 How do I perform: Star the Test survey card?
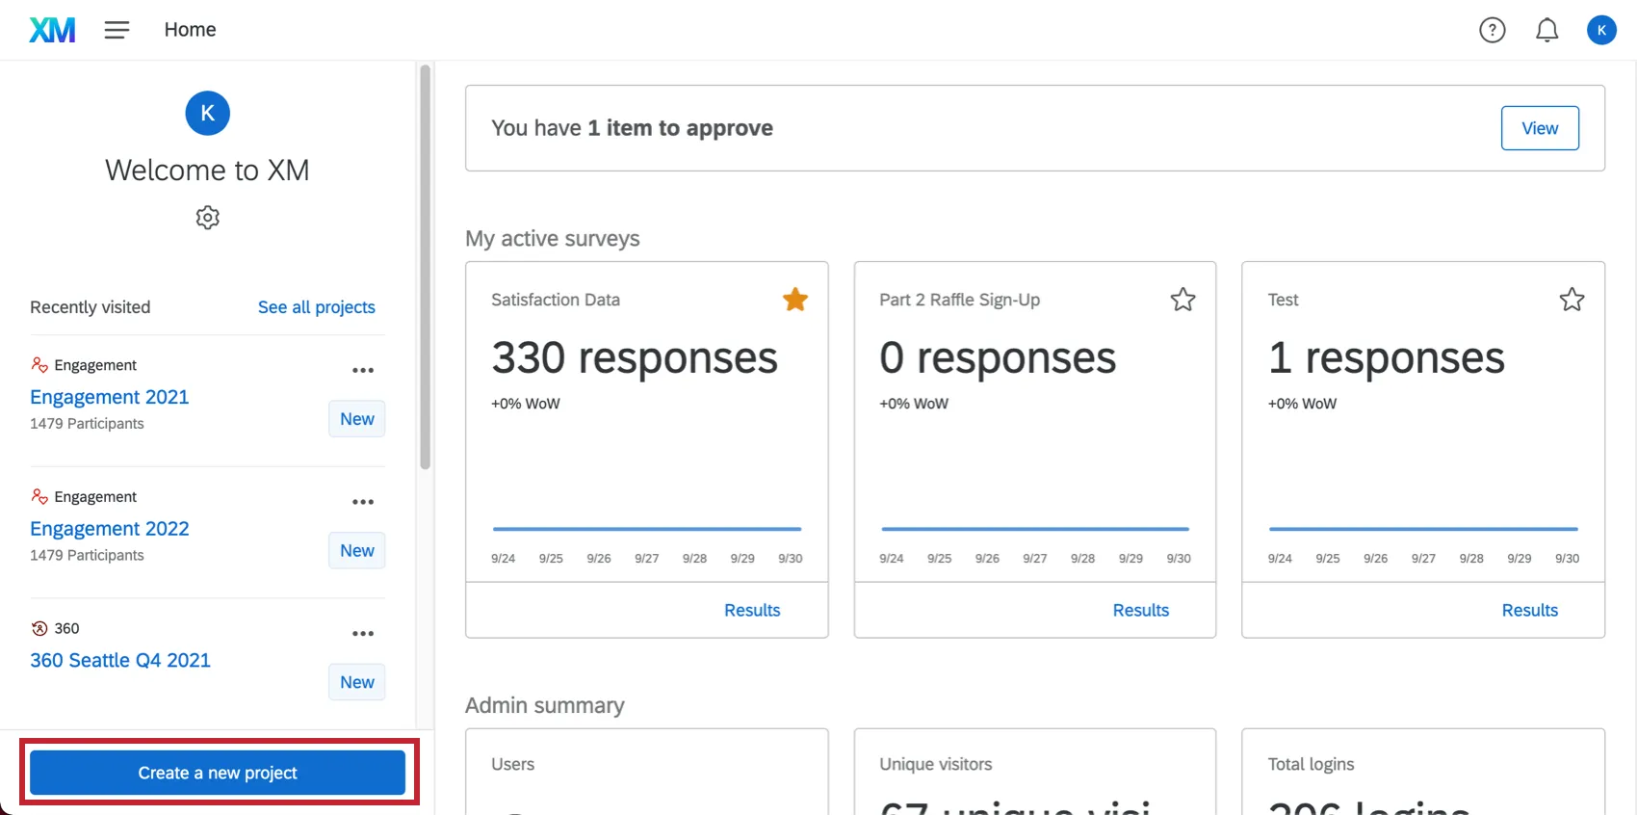1572,300
